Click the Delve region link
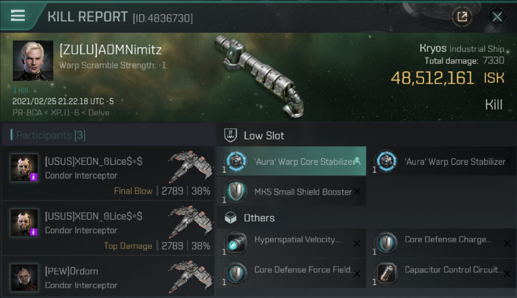This screenshot has width=517, height=298. pos(99,113)
